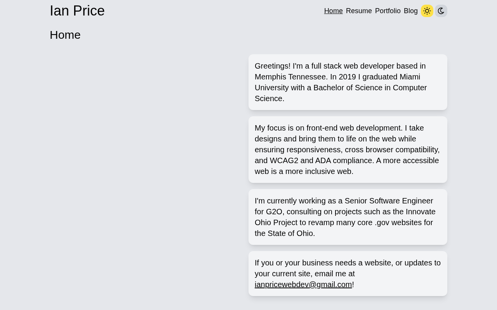
Task: Click the "Bachelor of Science" text
Action: 348,88
